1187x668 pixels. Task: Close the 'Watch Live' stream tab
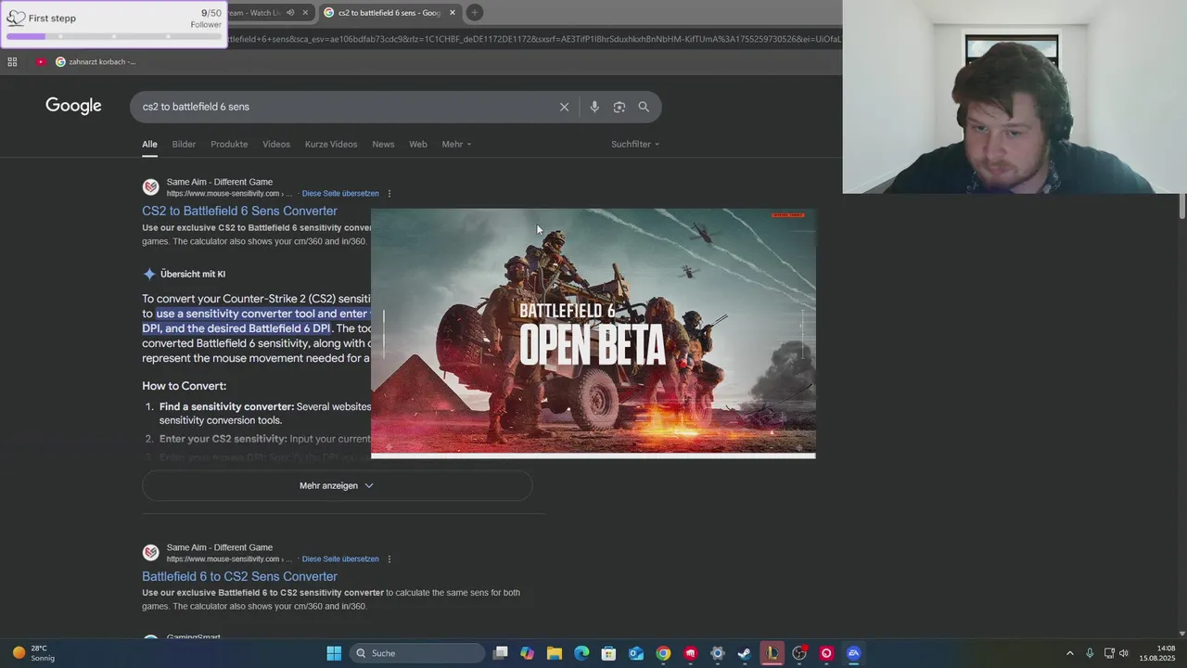click(x=305, y=13)
